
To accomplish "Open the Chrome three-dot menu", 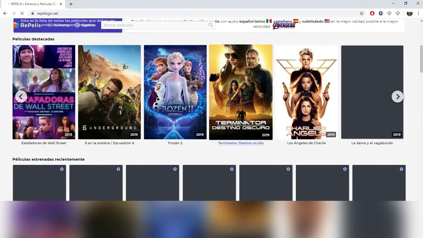I will click(x=418, y=13).
